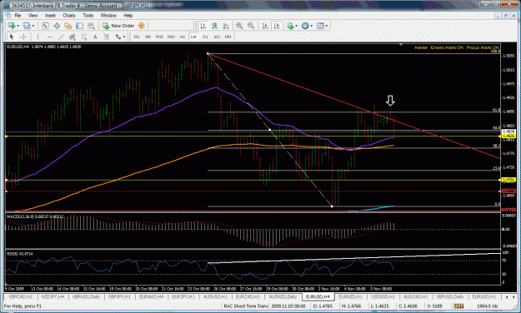Switch to the GBPCAD,H1 chart tab

21,296
